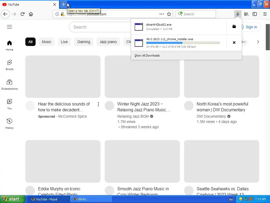Cancel the chrome_installer.exe download
Image resolution: width=270 pixels, height=203 pixels.
(x=234, y=43)
